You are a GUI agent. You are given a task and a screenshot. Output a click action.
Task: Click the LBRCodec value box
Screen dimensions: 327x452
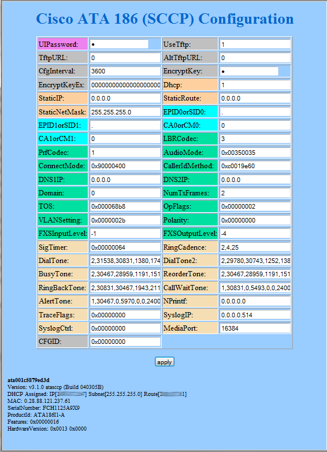click(x=255, y=139)
